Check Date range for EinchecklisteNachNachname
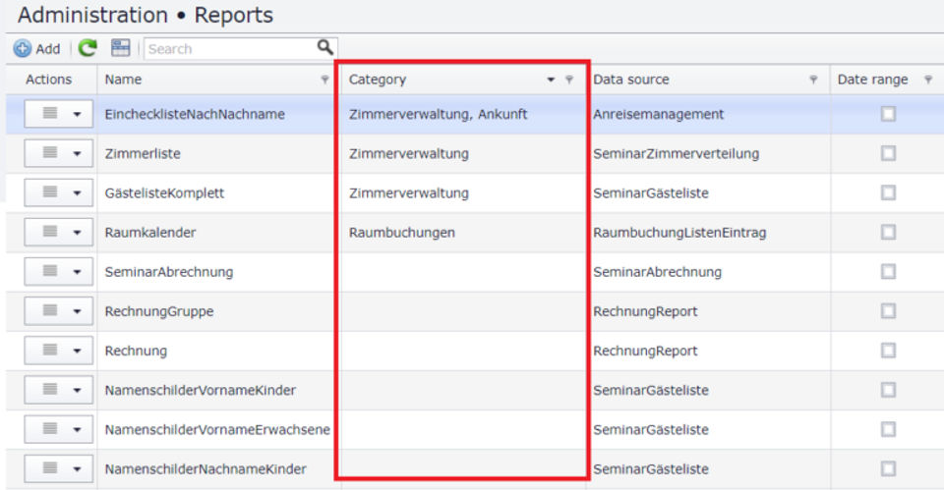Screen dimensions: 944x490 888,114
